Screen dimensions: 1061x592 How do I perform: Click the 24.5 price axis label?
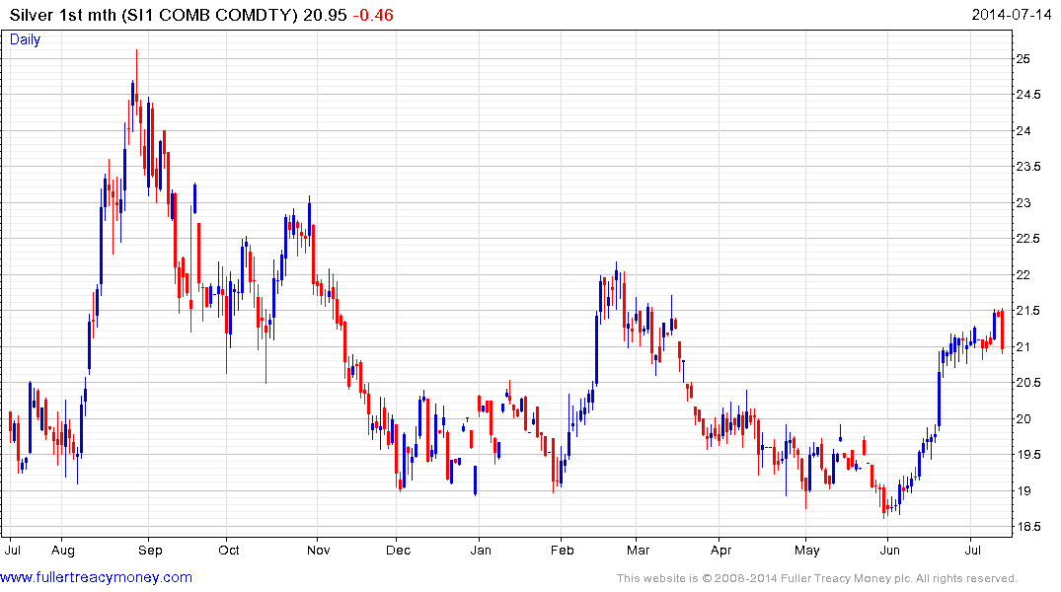pos(1028,95)
